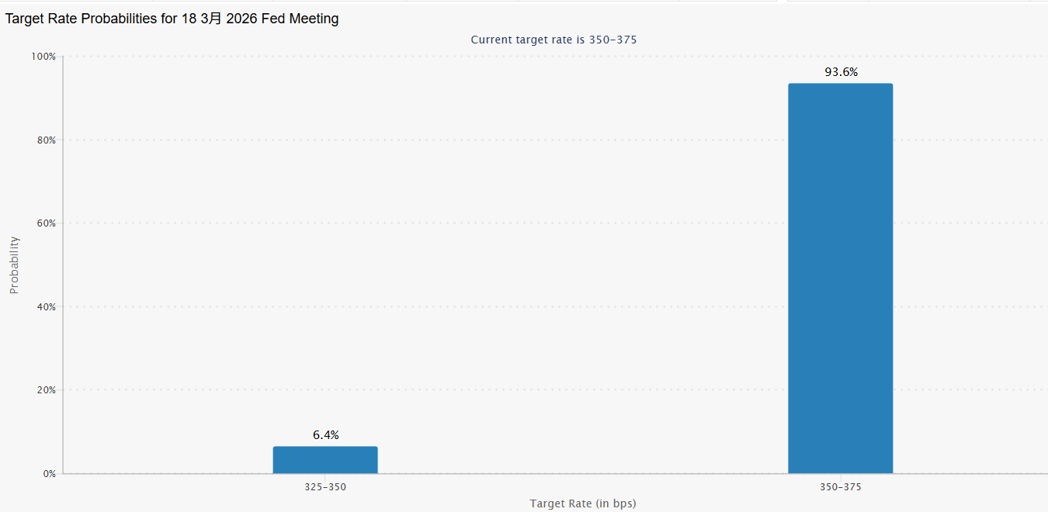Click the 350-375 x-axis label
The width and height of the screenshot is (1048, 512).
click(840, 487)
